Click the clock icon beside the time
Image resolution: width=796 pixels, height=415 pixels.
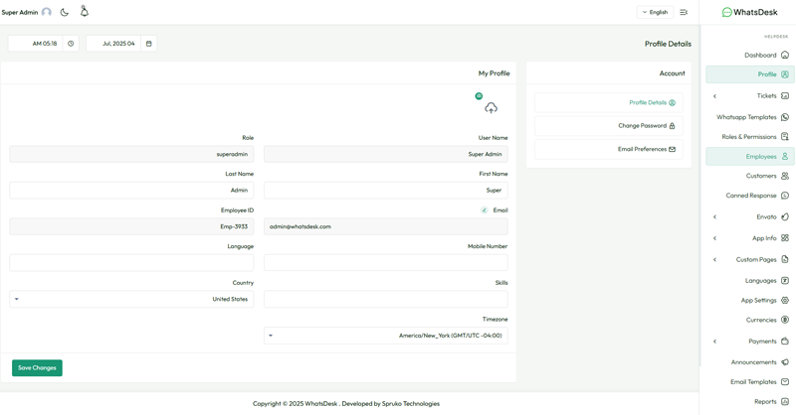[x=71, y=44]
